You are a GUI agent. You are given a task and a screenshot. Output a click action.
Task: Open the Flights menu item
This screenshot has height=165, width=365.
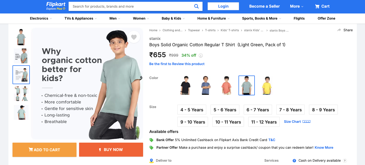(x=299, y=19)
